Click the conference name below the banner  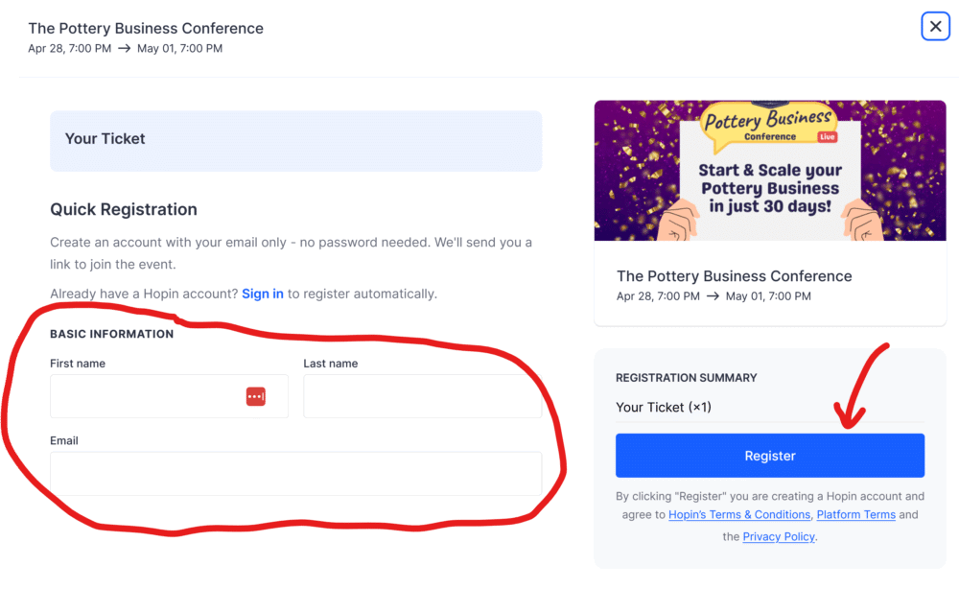734,275
